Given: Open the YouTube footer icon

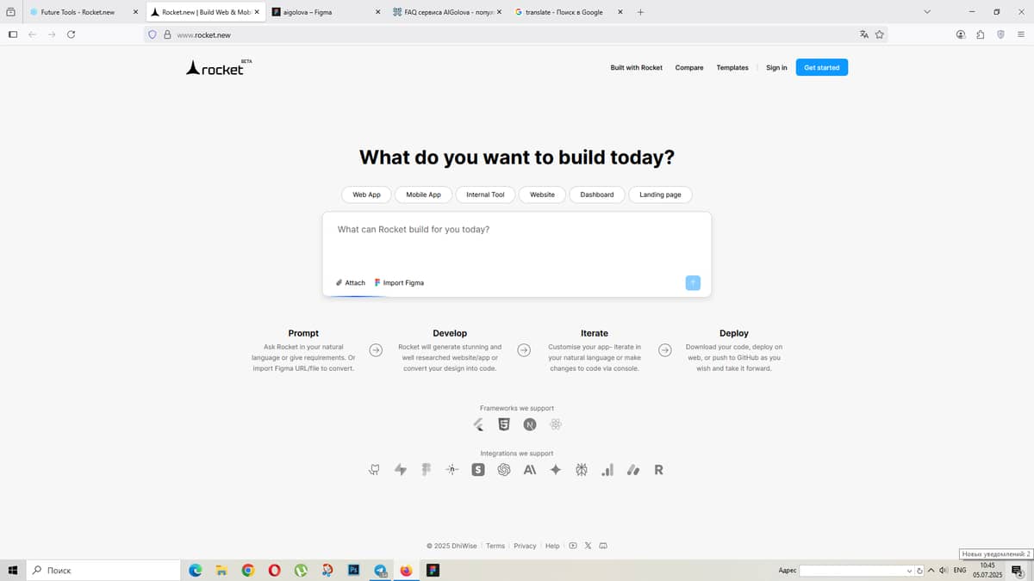Looking at the screenshot, I should pyautogui.click(x=572, y=546).
